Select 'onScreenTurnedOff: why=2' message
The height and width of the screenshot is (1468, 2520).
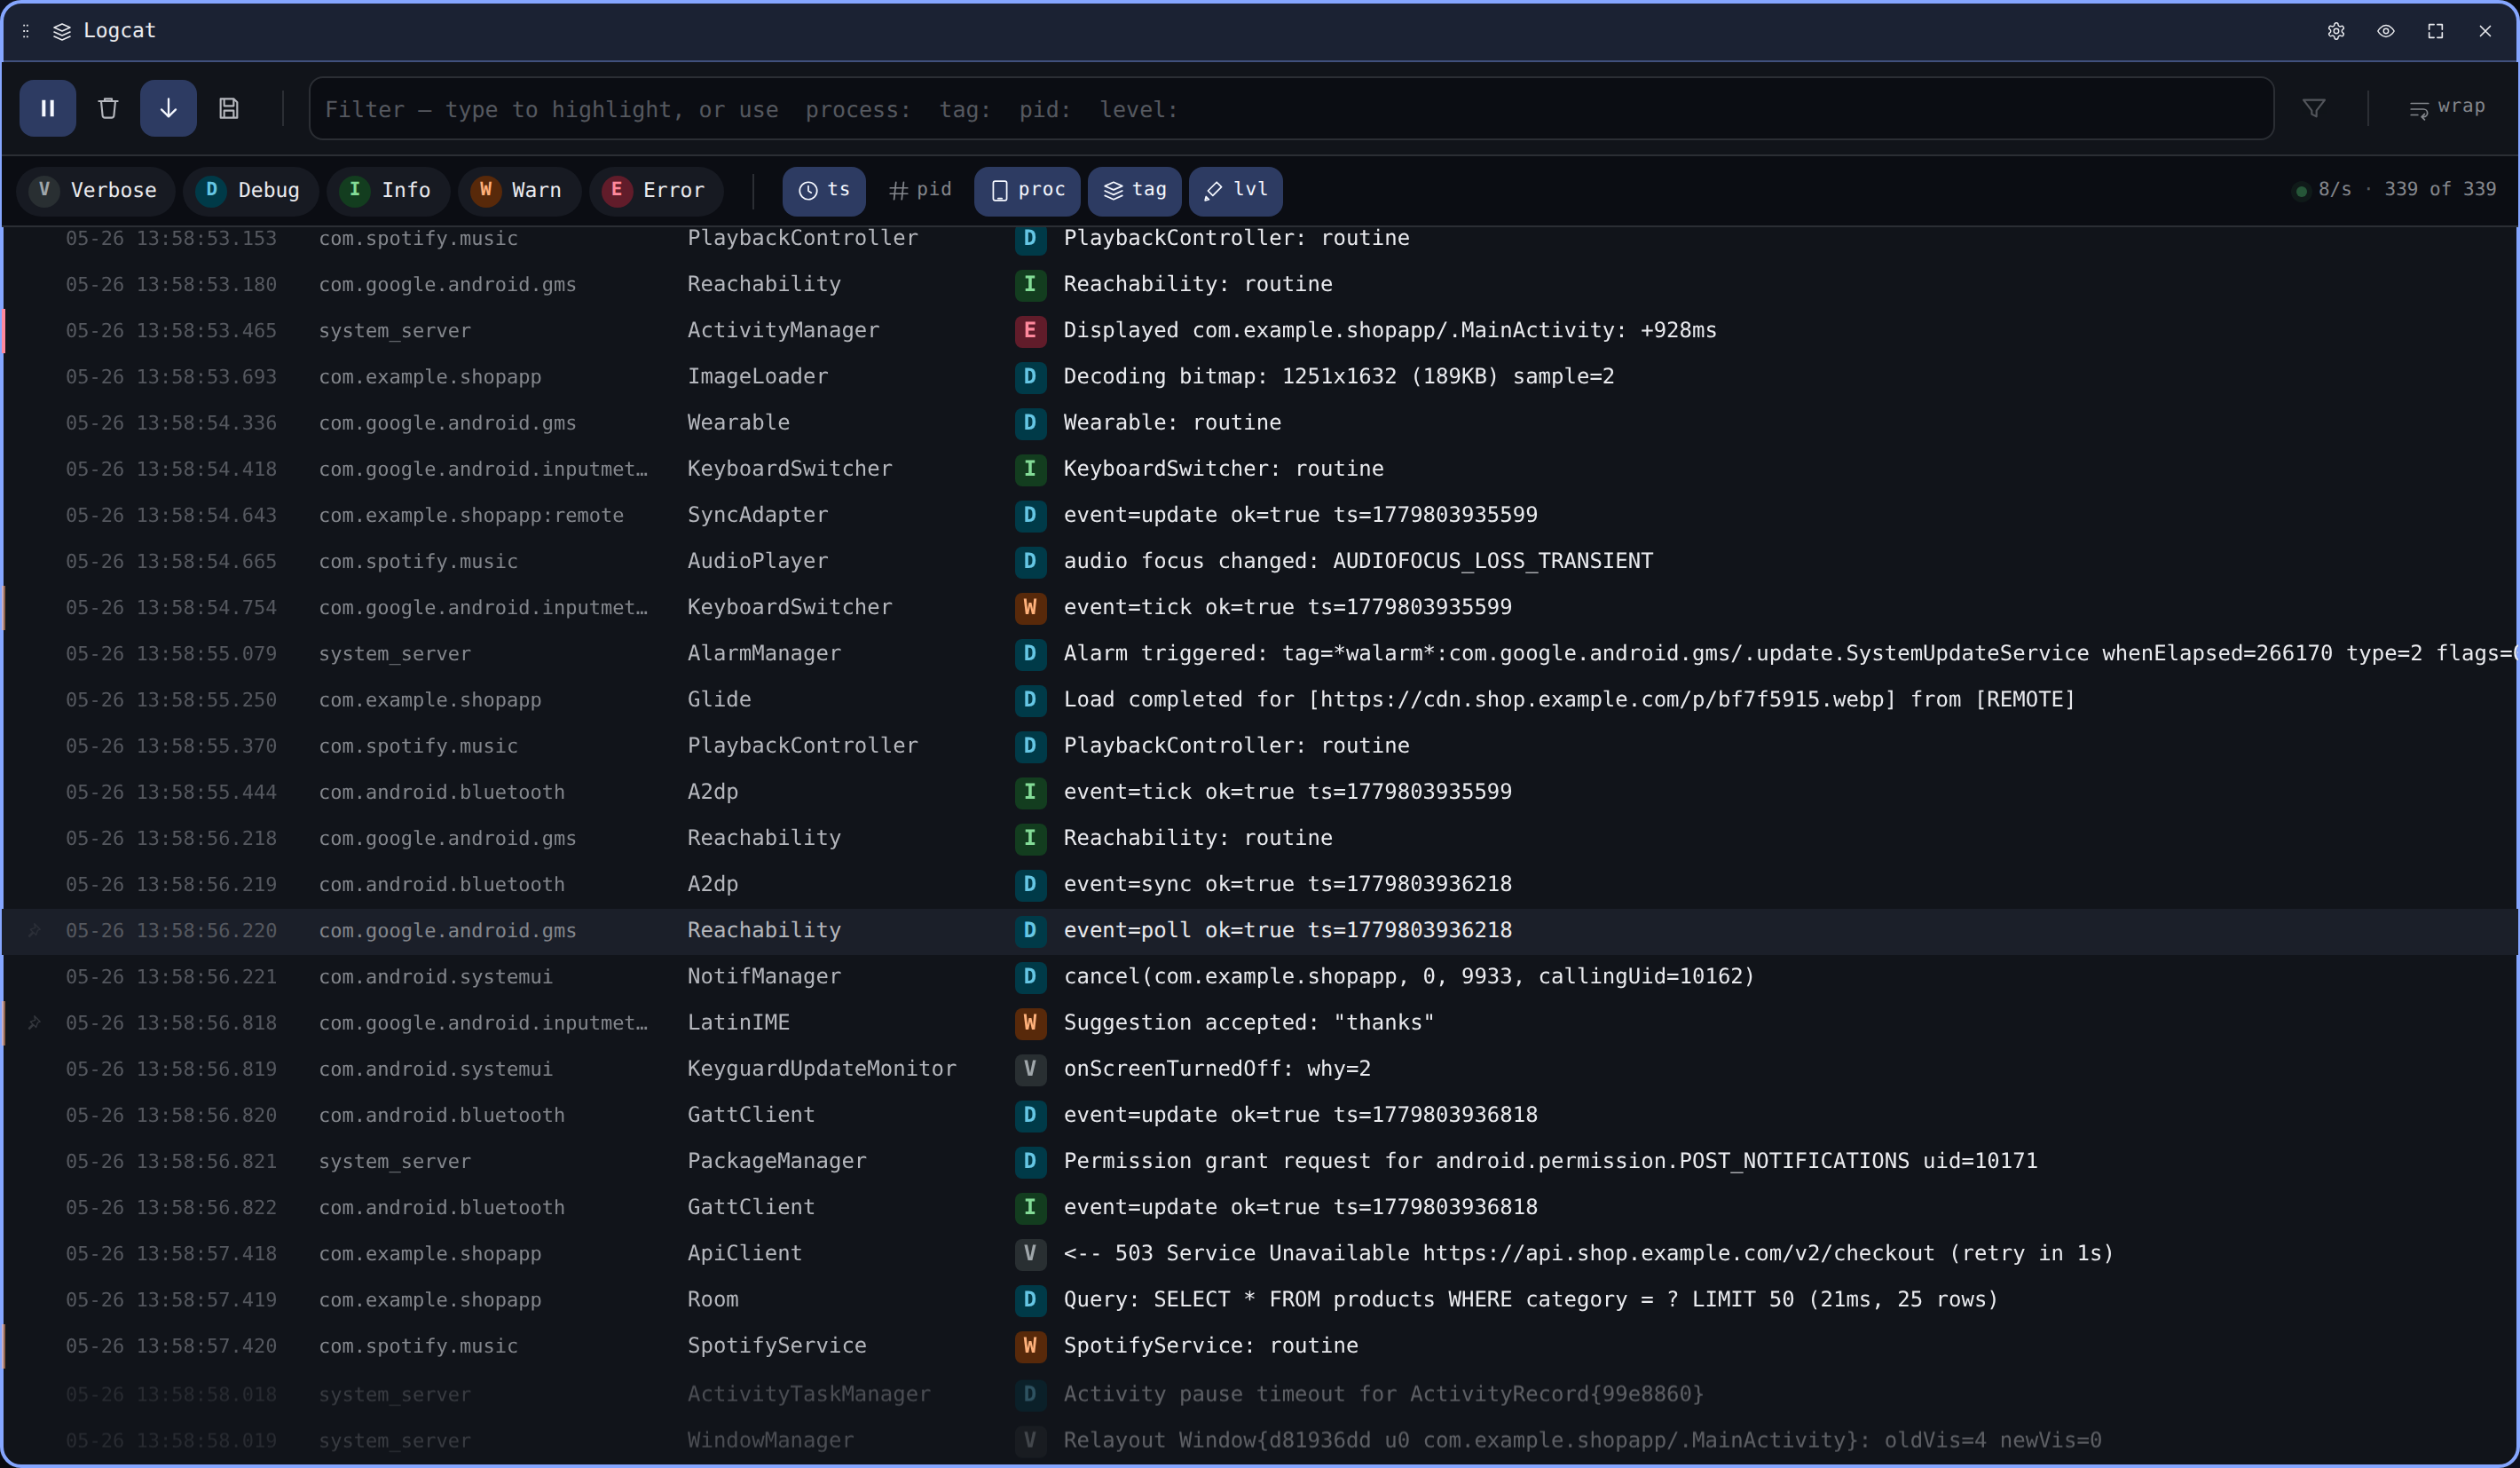pyautogui.click(x=1217, y=1068)
